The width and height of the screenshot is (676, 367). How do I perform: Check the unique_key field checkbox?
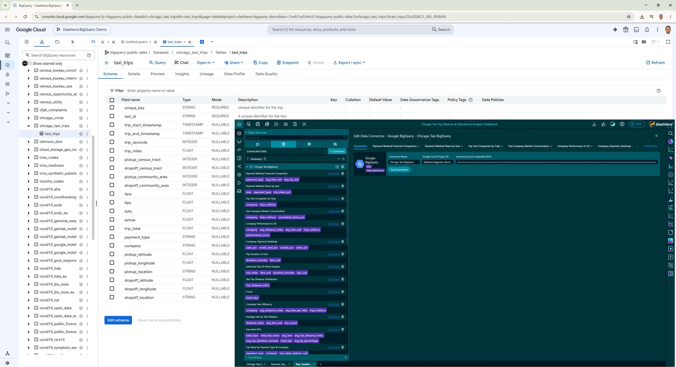coord(112,107)
